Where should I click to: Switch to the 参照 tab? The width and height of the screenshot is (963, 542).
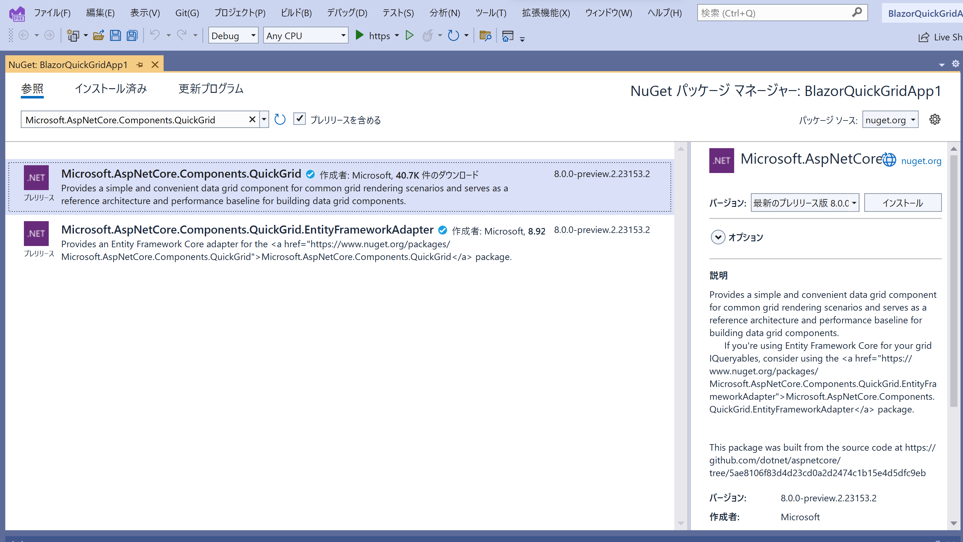tap(32, 89)
